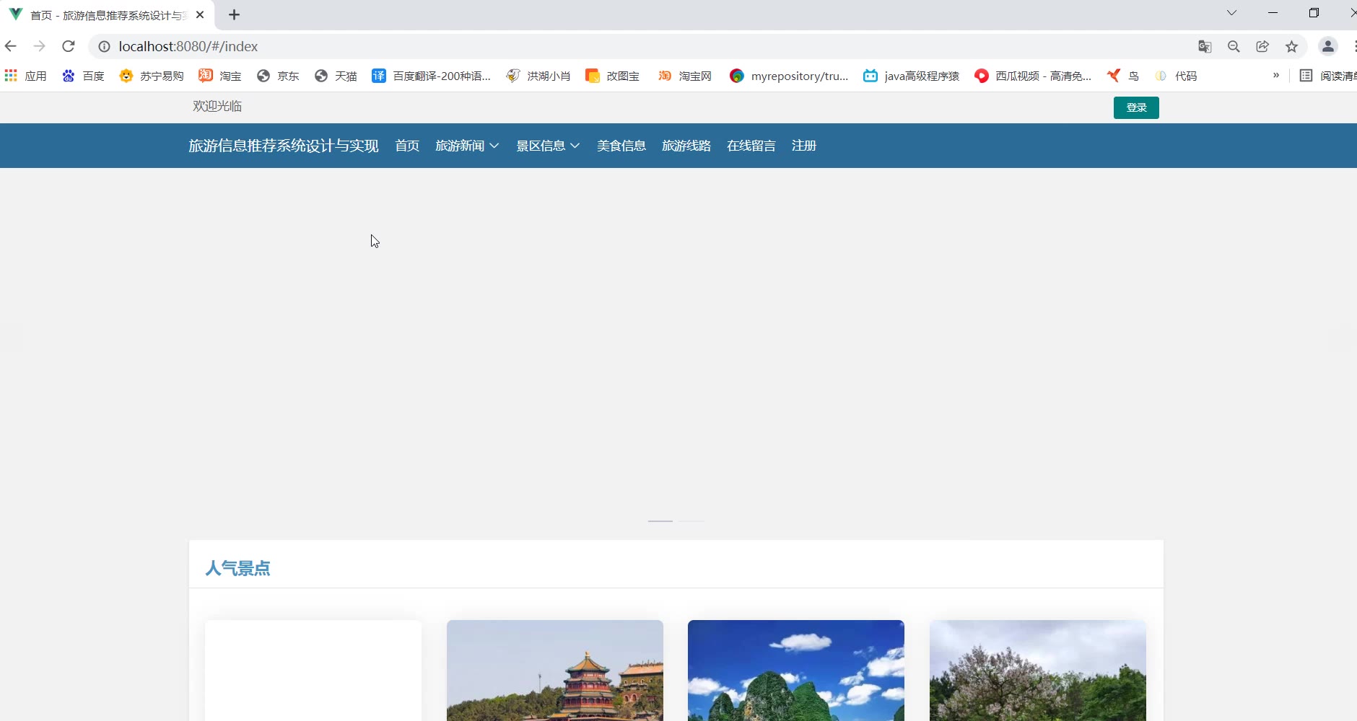Screen dimensions: 1357x721
Task: Open the 百度 bookmark
Action: point(83,76)
